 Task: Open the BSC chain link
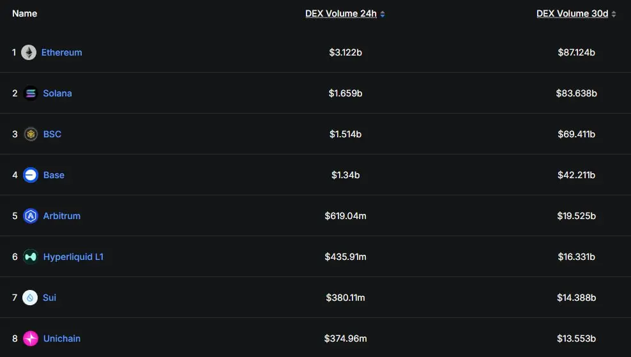tap(52, 134)
